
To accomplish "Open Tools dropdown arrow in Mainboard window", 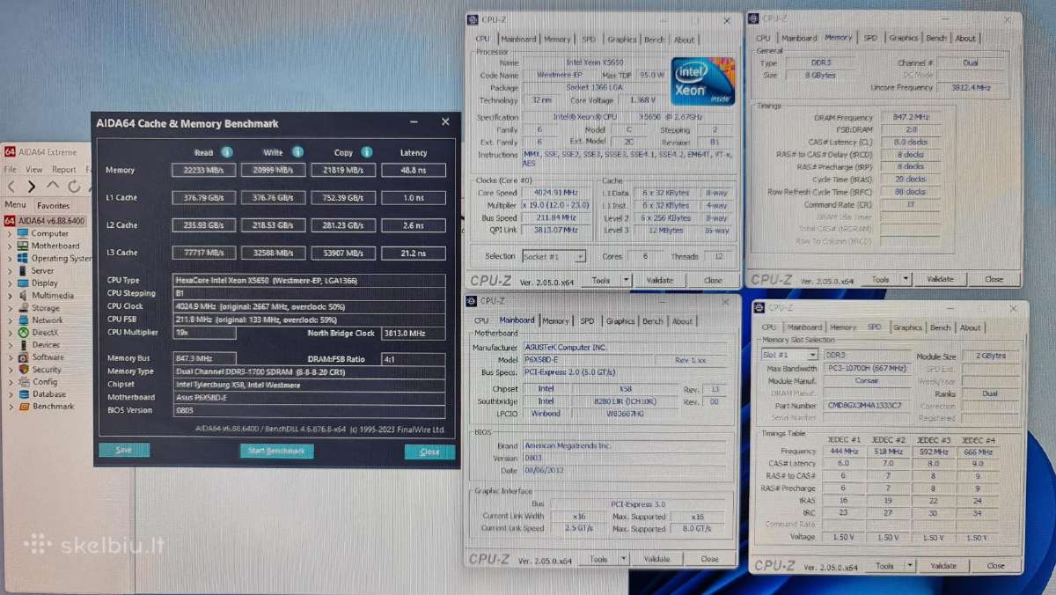I will (x=623, y=559).
